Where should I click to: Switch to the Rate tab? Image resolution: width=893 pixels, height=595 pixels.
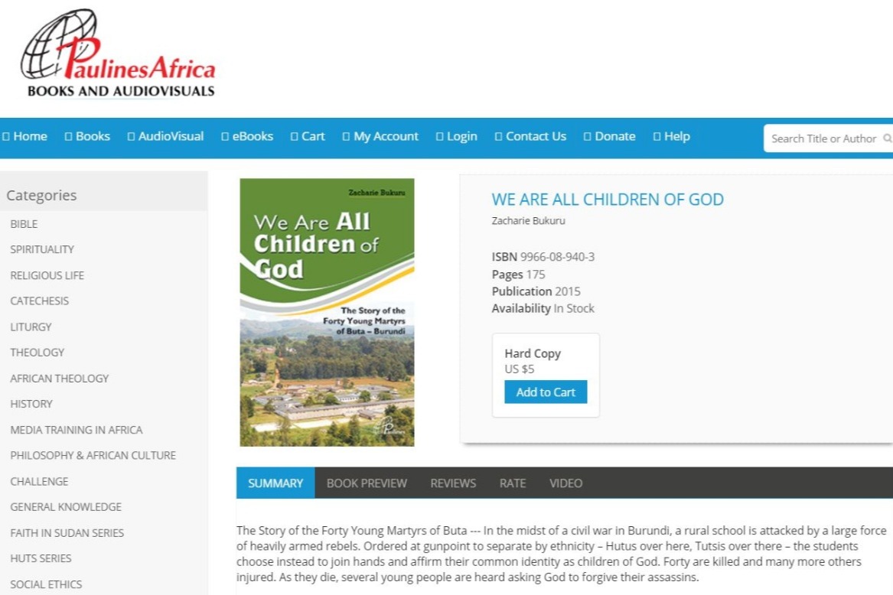(x=513, y=483)
